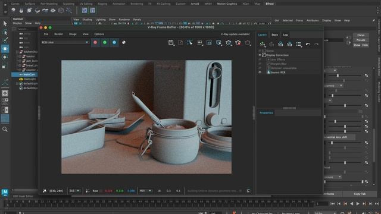The image size is (381, 214).
Task: Click the save layer preset icon
Action: (280, 44)
